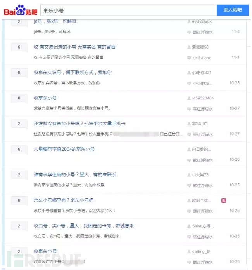
Task: Click reply count 0 for 收京东实名号
Action: pyautogui.click(x=19, y=73)
